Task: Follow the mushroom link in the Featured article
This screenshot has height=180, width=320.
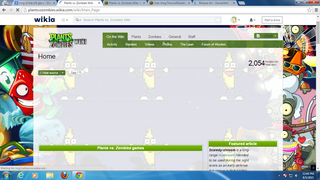Action: [x=226, y=155]
